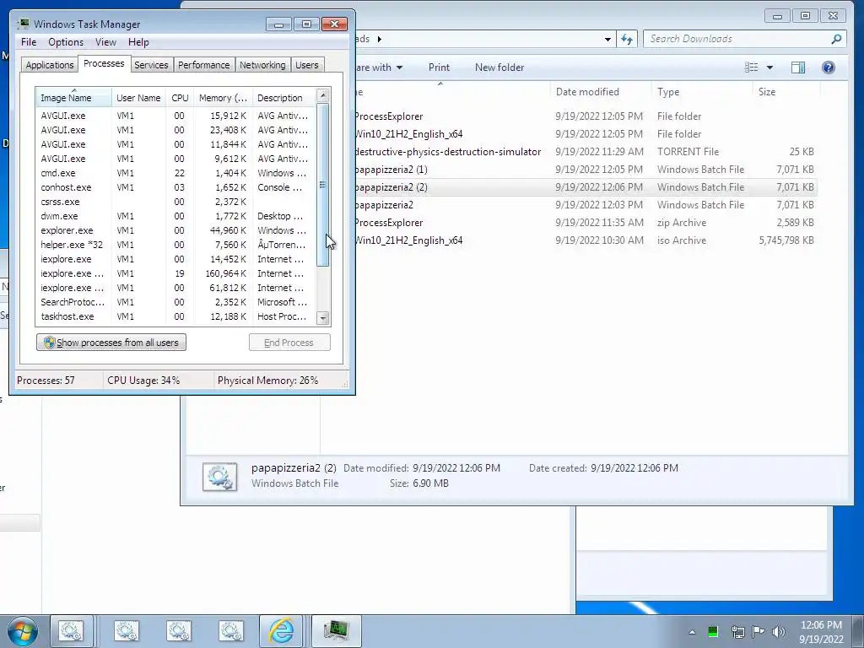Click Print in the Explorer toolbar
Viewport: 864px width, 648px height.
pos(439,67)
